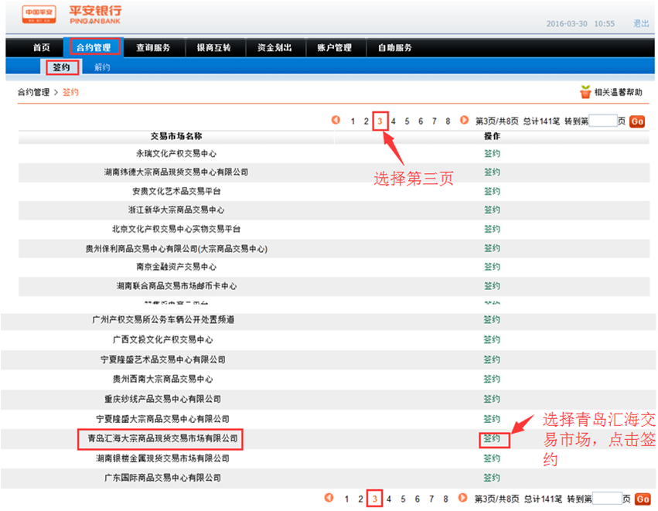The image size is (658, 511).
Task: Select page 2 in bottom pagination
Action: (360, 499)
